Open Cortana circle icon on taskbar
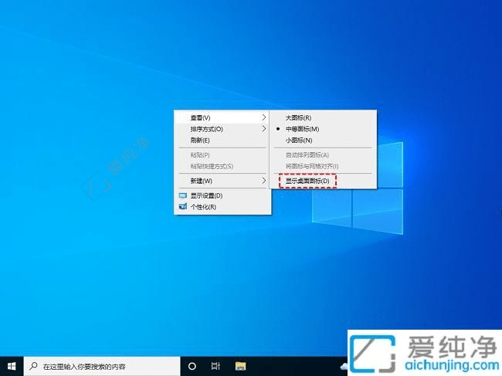502x376 pixels. click(x=192, y=366)
